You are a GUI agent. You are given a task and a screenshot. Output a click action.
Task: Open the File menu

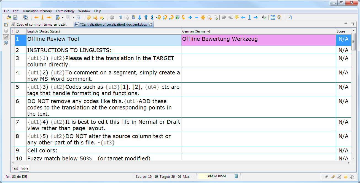click(7, 11)
